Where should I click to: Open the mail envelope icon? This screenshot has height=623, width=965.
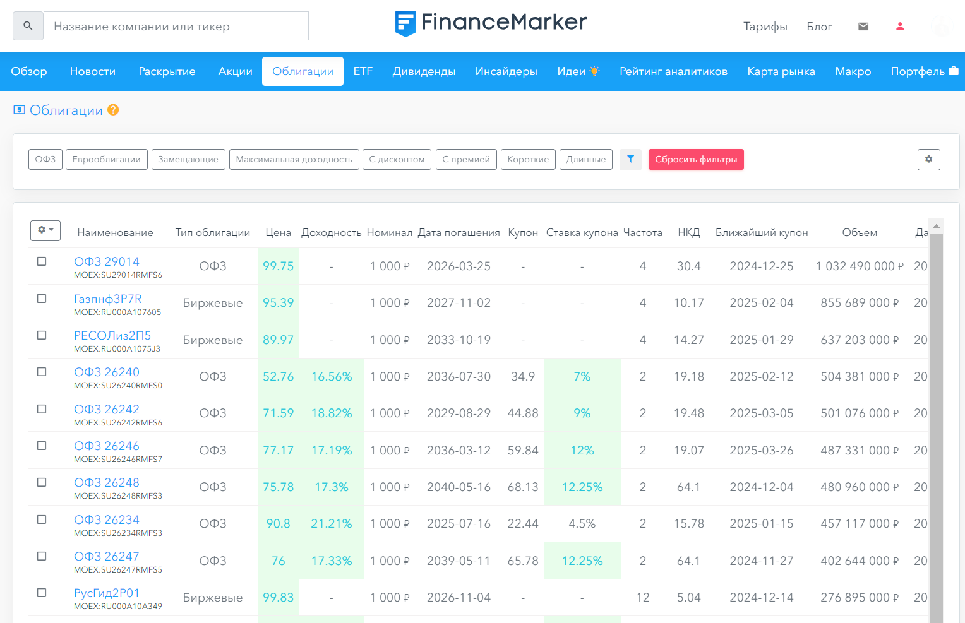(863, 27)
